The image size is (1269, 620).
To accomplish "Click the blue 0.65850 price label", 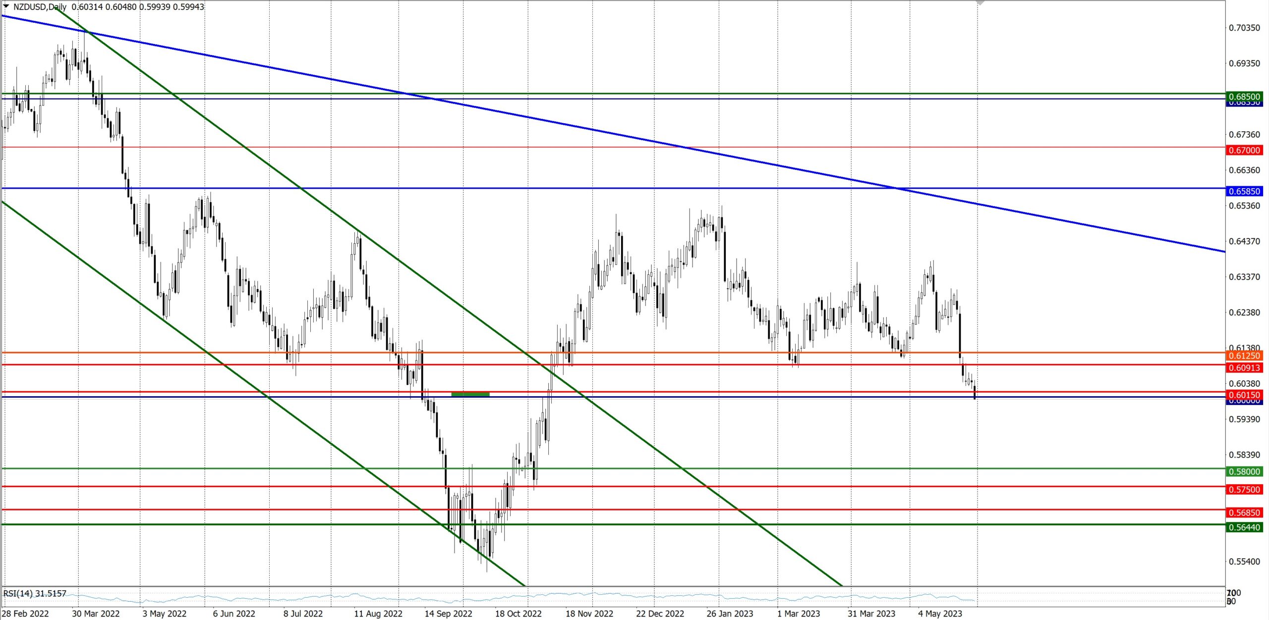I will [1244, 191].
